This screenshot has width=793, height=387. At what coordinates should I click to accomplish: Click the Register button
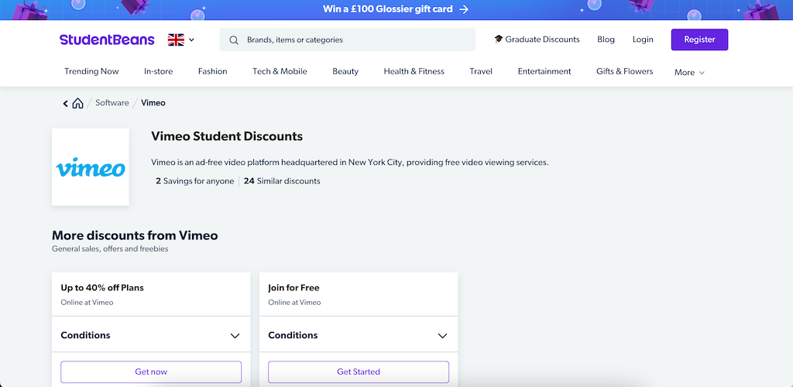699,39
